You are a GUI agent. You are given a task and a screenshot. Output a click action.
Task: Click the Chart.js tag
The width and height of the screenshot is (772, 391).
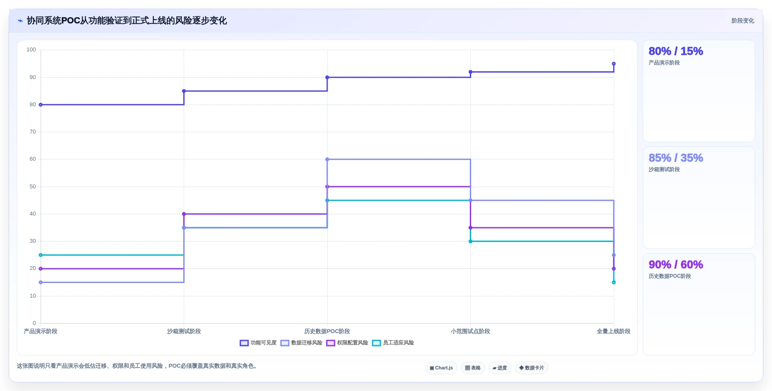click(441, 368)
